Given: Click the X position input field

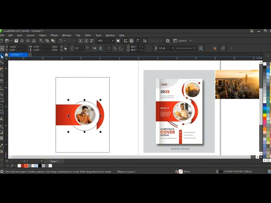Looking at the screenshot, I should [17, 47].
